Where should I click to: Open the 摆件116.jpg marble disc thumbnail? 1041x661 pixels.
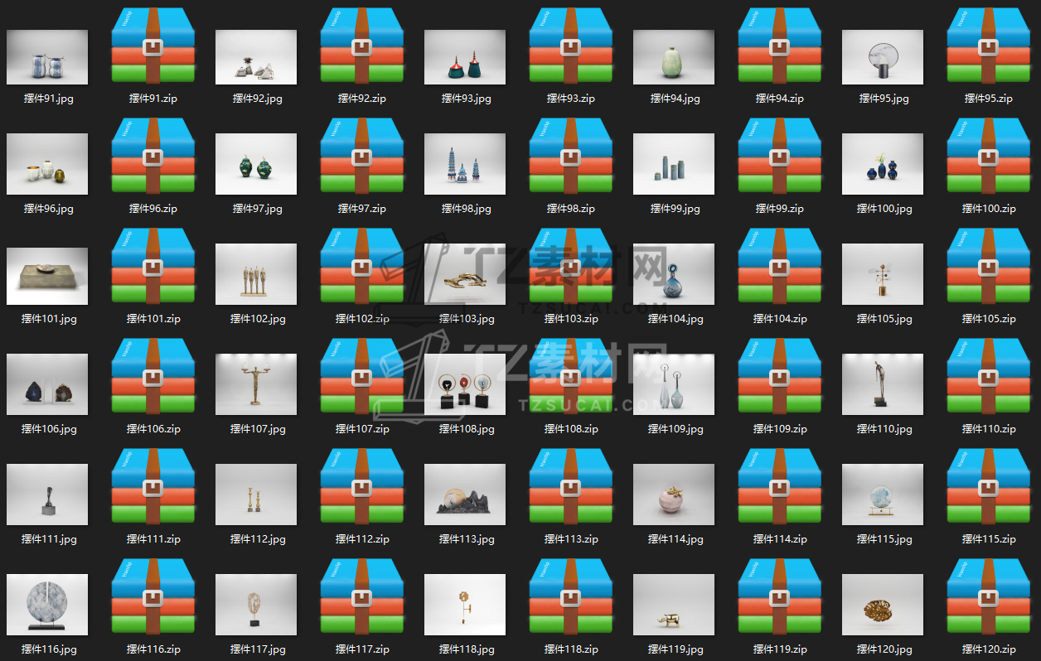[x=47, y=605]
